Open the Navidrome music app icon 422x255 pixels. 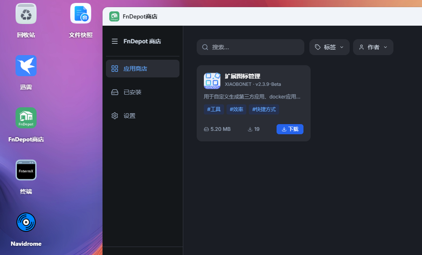[26, 222]
